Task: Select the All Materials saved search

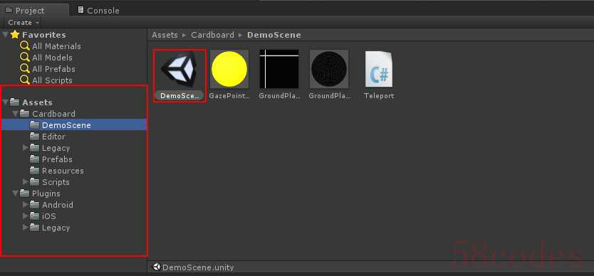Action: [56, 46]
